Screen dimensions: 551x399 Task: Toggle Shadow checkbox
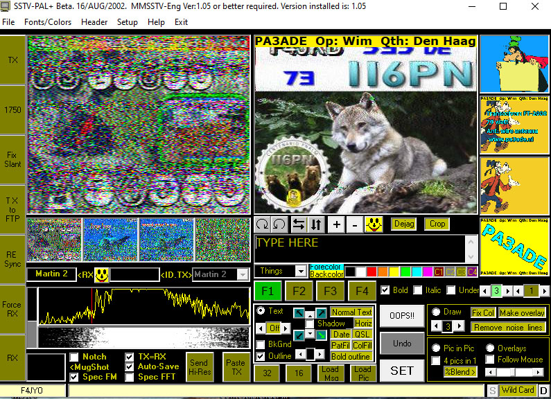(310, 323)
